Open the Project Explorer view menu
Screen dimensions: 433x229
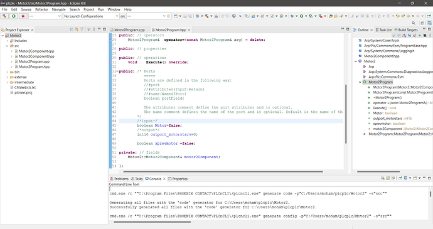[x=94, y=29]
